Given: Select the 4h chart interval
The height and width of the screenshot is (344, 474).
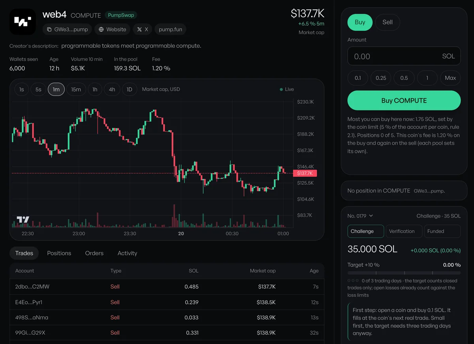Looking at the screenshot, I should tap(112, 90).
